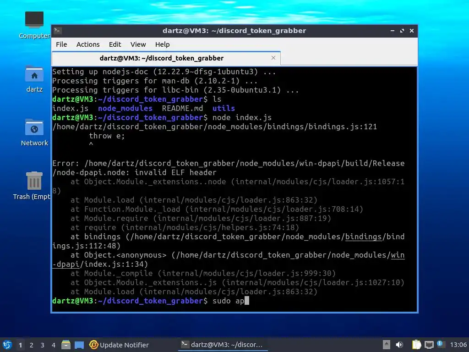Open the Network desktop icon
Image resolution: width=469 pixels, height=352 pixels.
[34, 132]
